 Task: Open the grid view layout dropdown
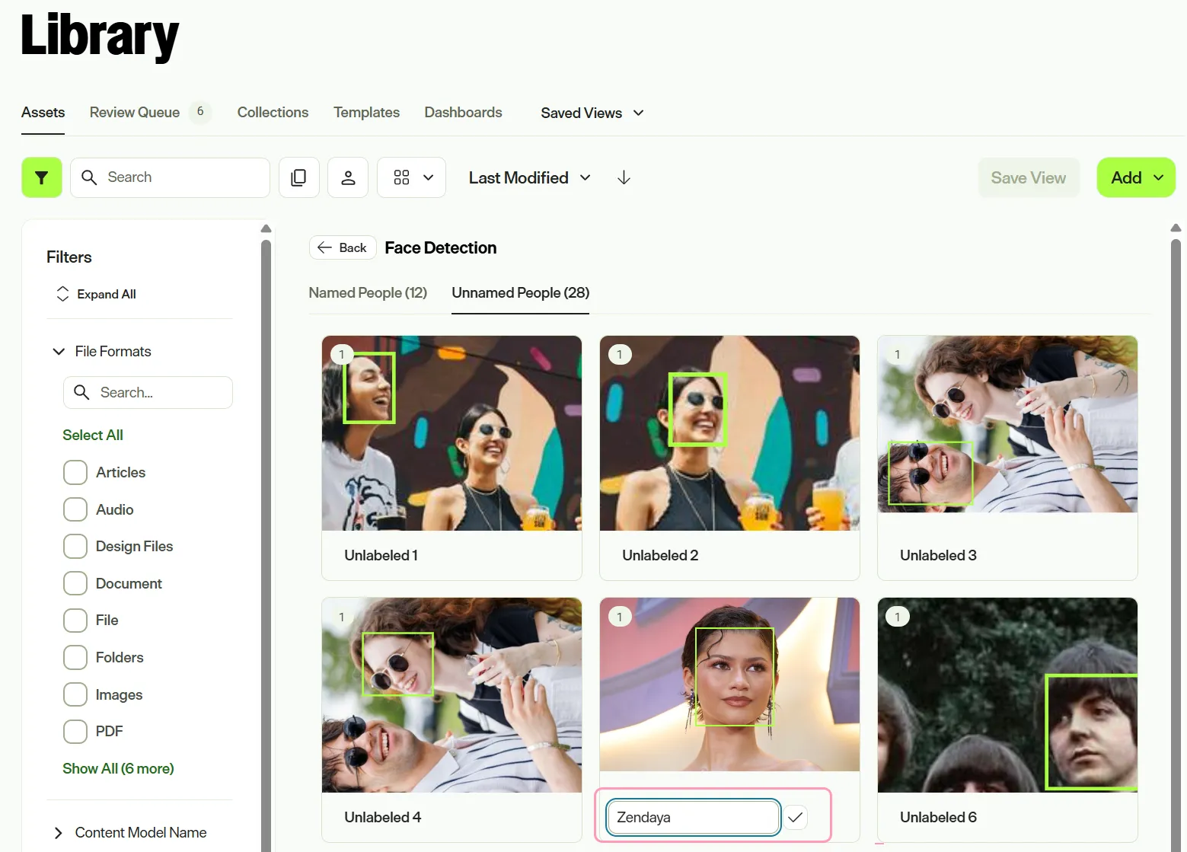click(412, 177)
